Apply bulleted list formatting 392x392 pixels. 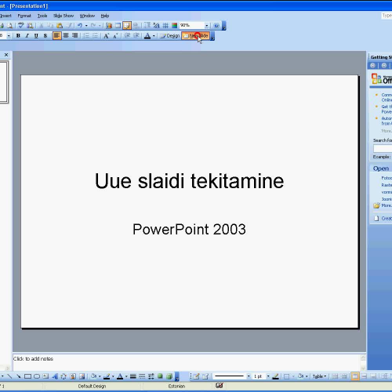pos(95,35)
